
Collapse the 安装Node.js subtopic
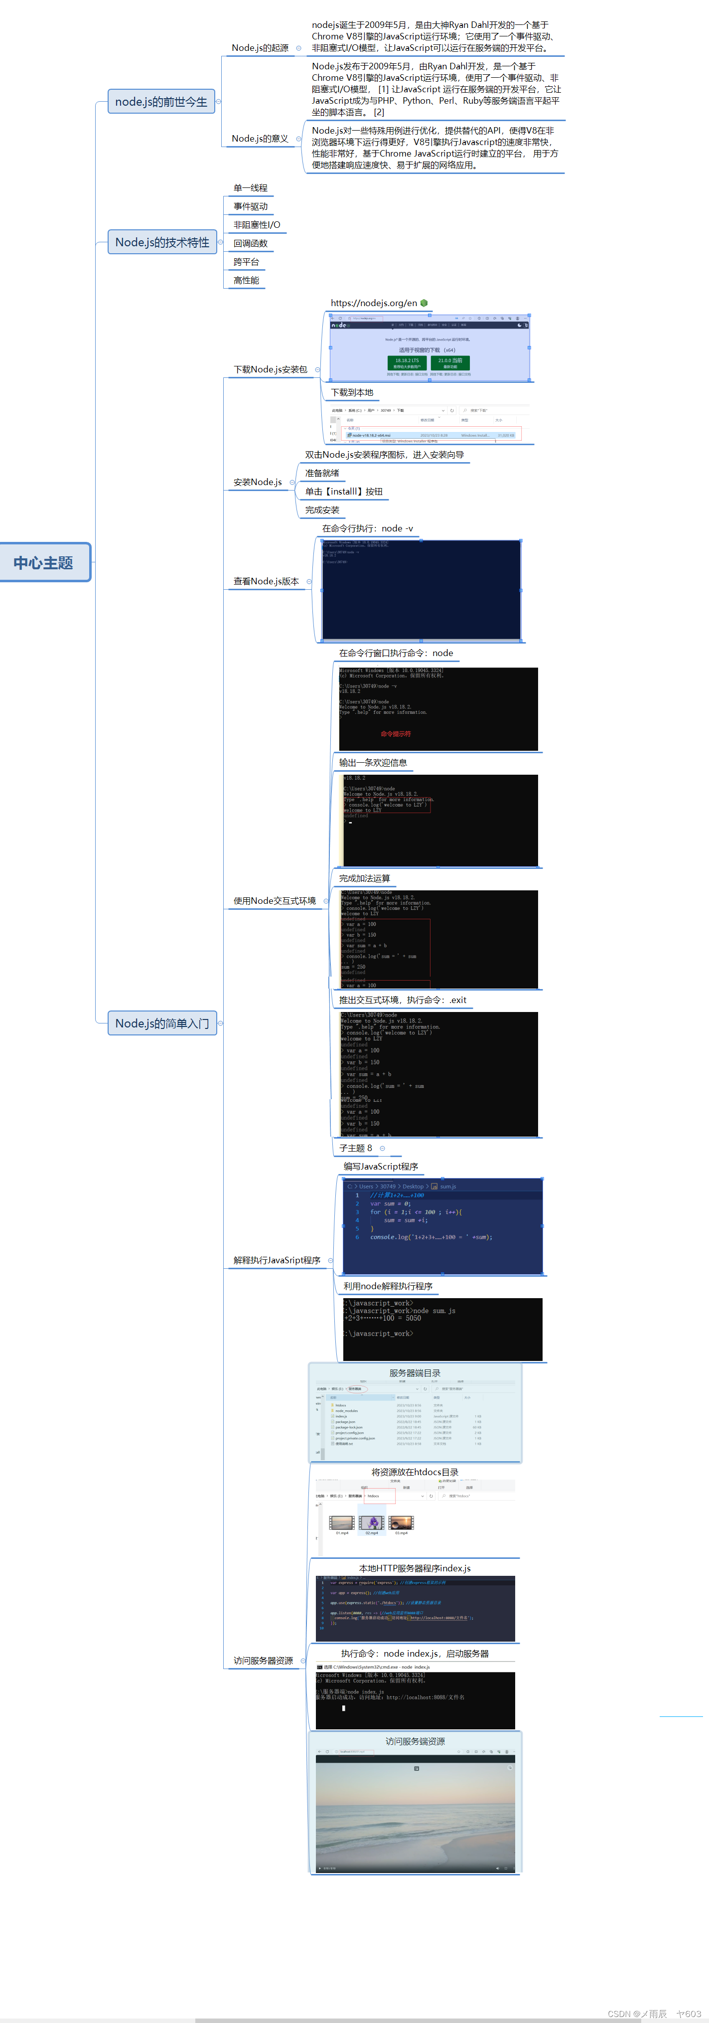pos(292,482)
